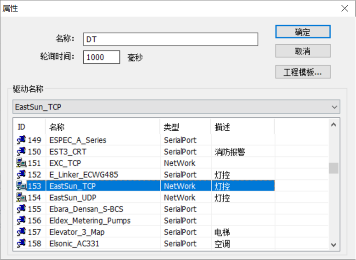Click the 消防报警 description cell
This screenshot has height=260, width=356.
(x=230, y=152)
